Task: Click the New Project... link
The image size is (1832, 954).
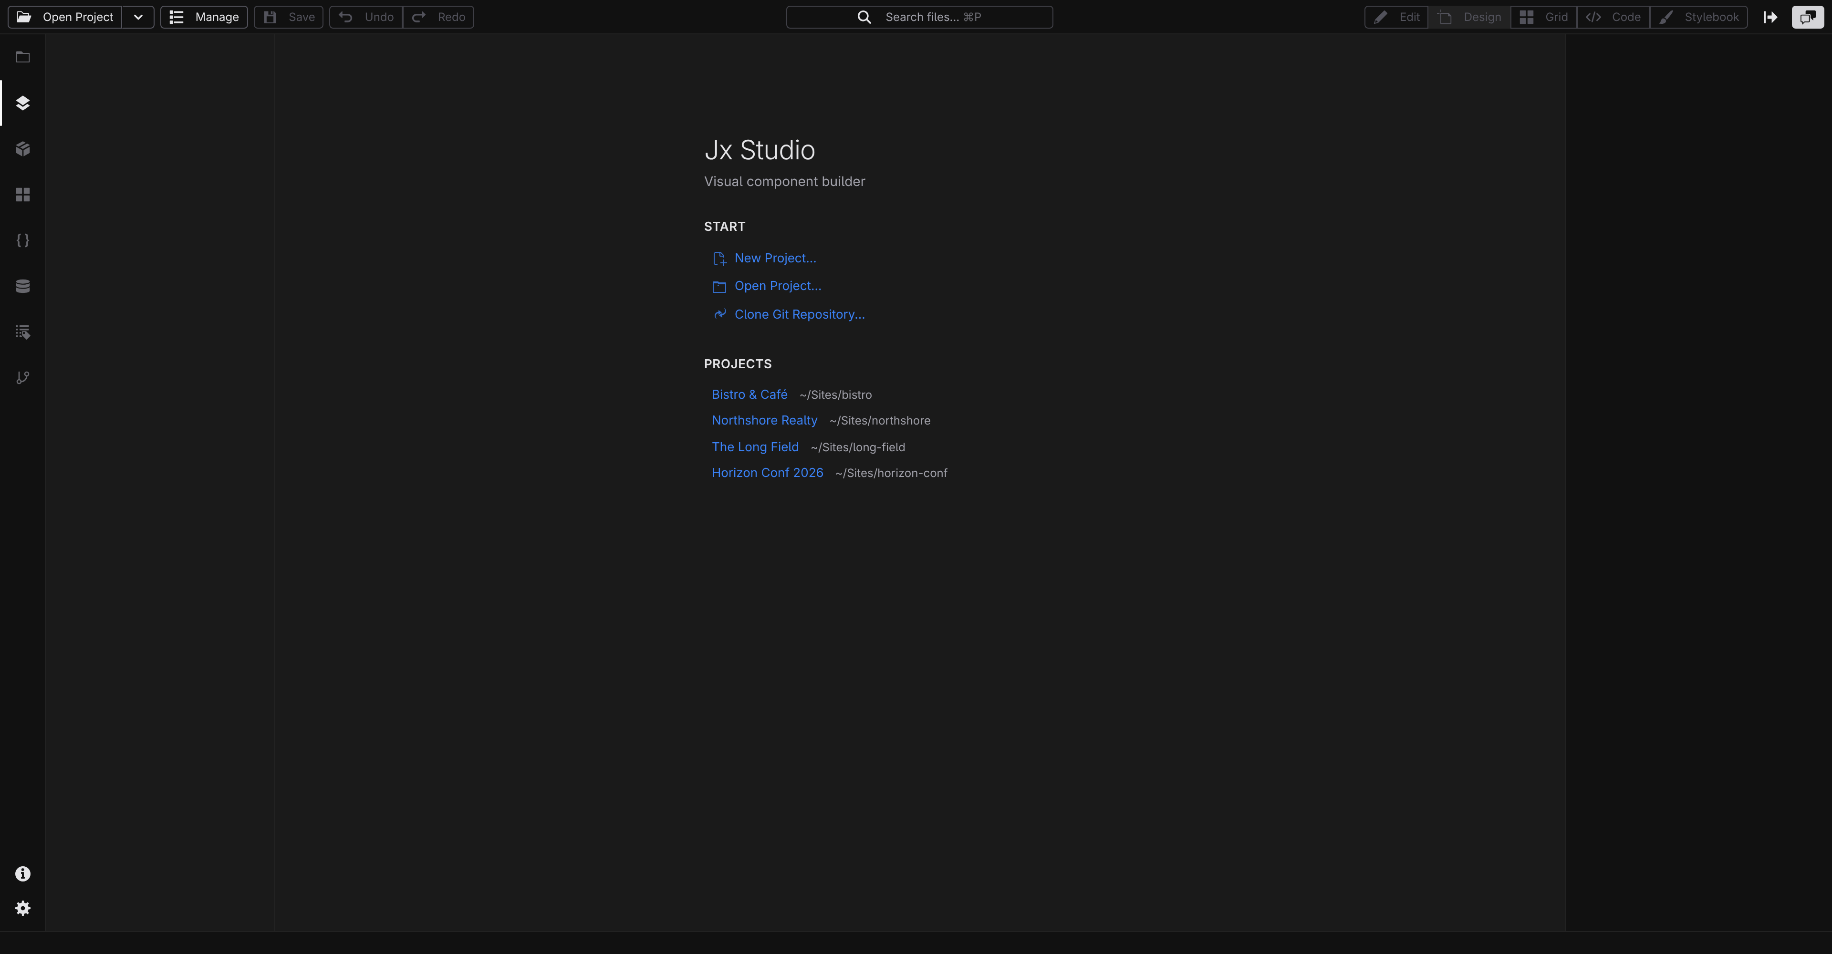Action: pos(764,258)
